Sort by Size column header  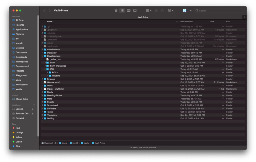(212, 22)
